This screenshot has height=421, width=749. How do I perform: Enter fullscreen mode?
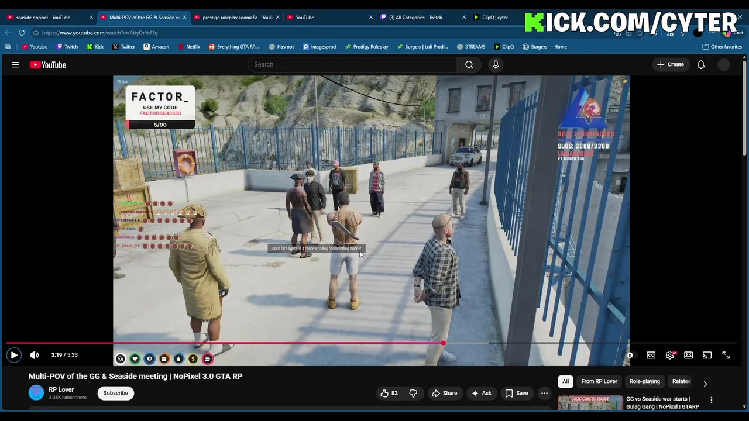coord(726,355)
